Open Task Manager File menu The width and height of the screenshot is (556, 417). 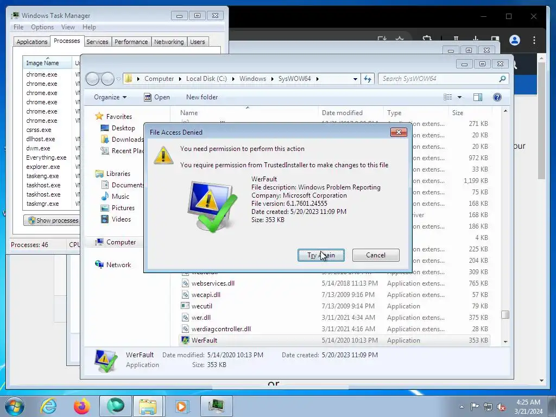click(18, 27)
